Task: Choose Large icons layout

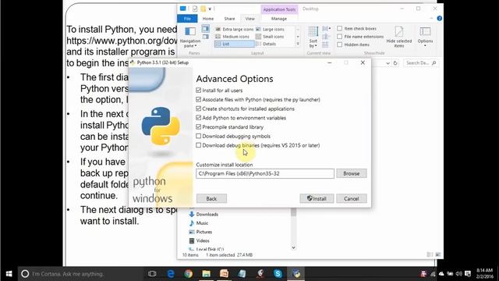Action: tap(270, 30)
